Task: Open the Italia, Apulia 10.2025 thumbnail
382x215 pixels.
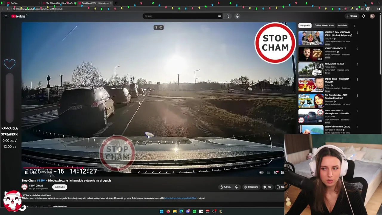Action: (311, 69)
